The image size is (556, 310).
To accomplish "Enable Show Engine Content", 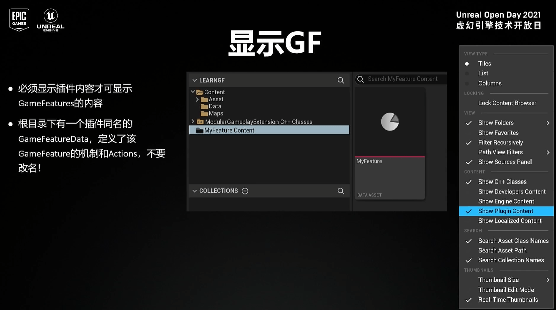I will (506, 201).
